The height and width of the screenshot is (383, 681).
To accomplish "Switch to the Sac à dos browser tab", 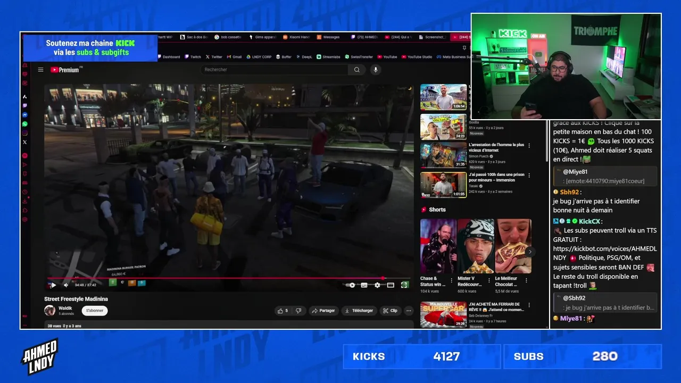I will coord(194,37).
